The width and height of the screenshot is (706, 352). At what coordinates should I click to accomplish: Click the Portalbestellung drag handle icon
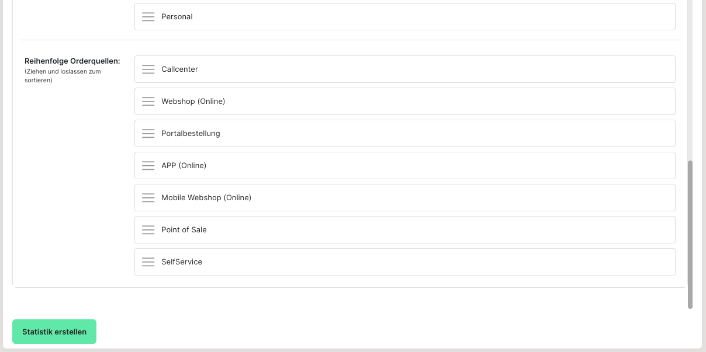point(148,134)
